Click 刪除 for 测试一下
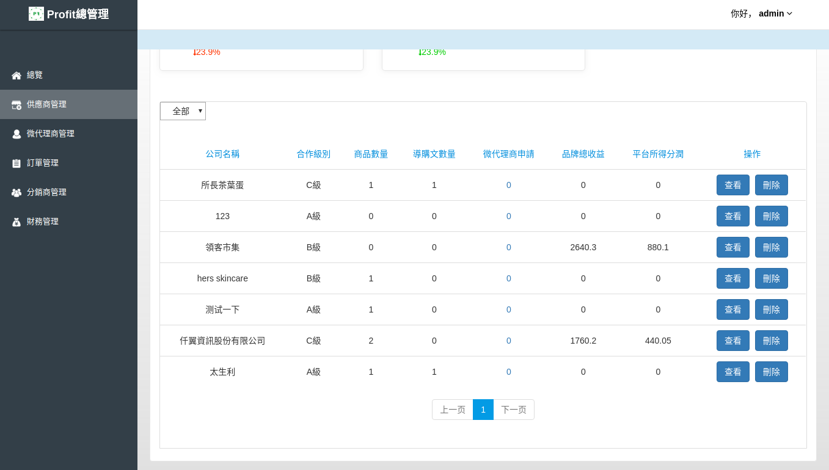Viewport: 829px width, 470px height. click(772, 309)
